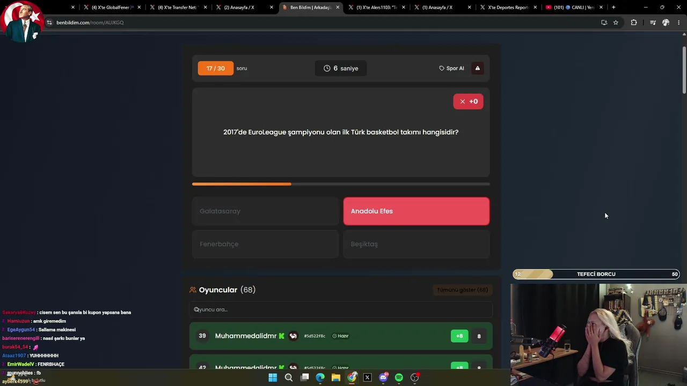Click the Spor AI category tag
687x386 pixels.
click(x=451, y=68)
